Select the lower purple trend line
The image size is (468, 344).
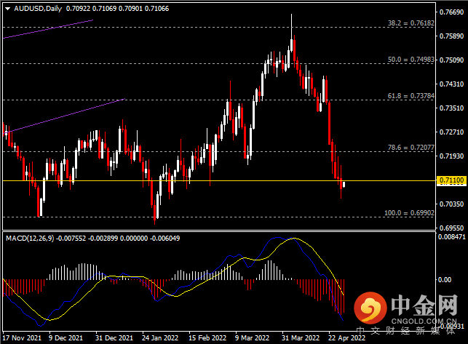point(64,116)
